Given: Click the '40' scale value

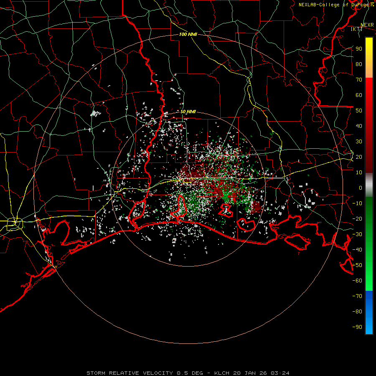Looking at the screenshot, I should [x=359, y=126].
